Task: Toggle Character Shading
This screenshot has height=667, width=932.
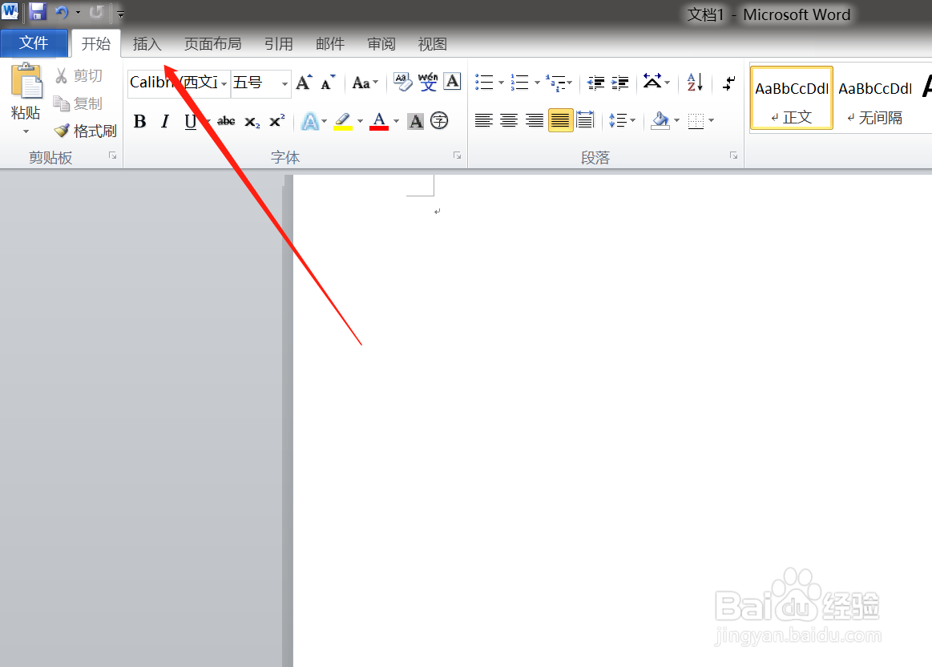Action: (416, 121)
